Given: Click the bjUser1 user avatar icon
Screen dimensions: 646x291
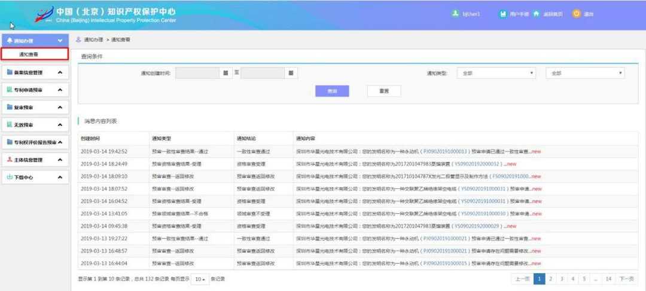Looking at the screenshot, I should (455, 14).
